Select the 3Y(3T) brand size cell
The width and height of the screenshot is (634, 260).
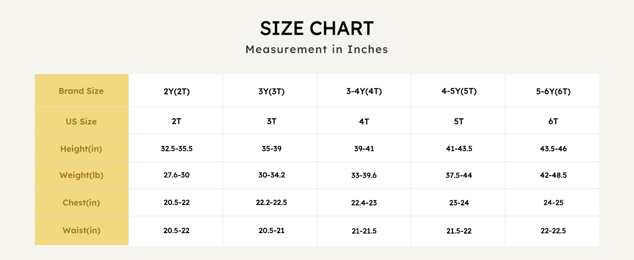point(271,91)
